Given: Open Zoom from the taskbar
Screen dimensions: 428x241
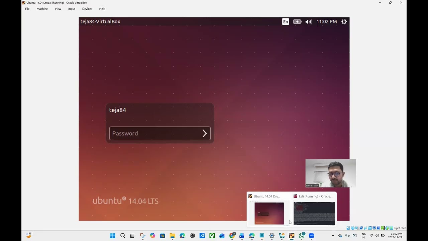Looking at the screenshot, I should coord(312,236).
